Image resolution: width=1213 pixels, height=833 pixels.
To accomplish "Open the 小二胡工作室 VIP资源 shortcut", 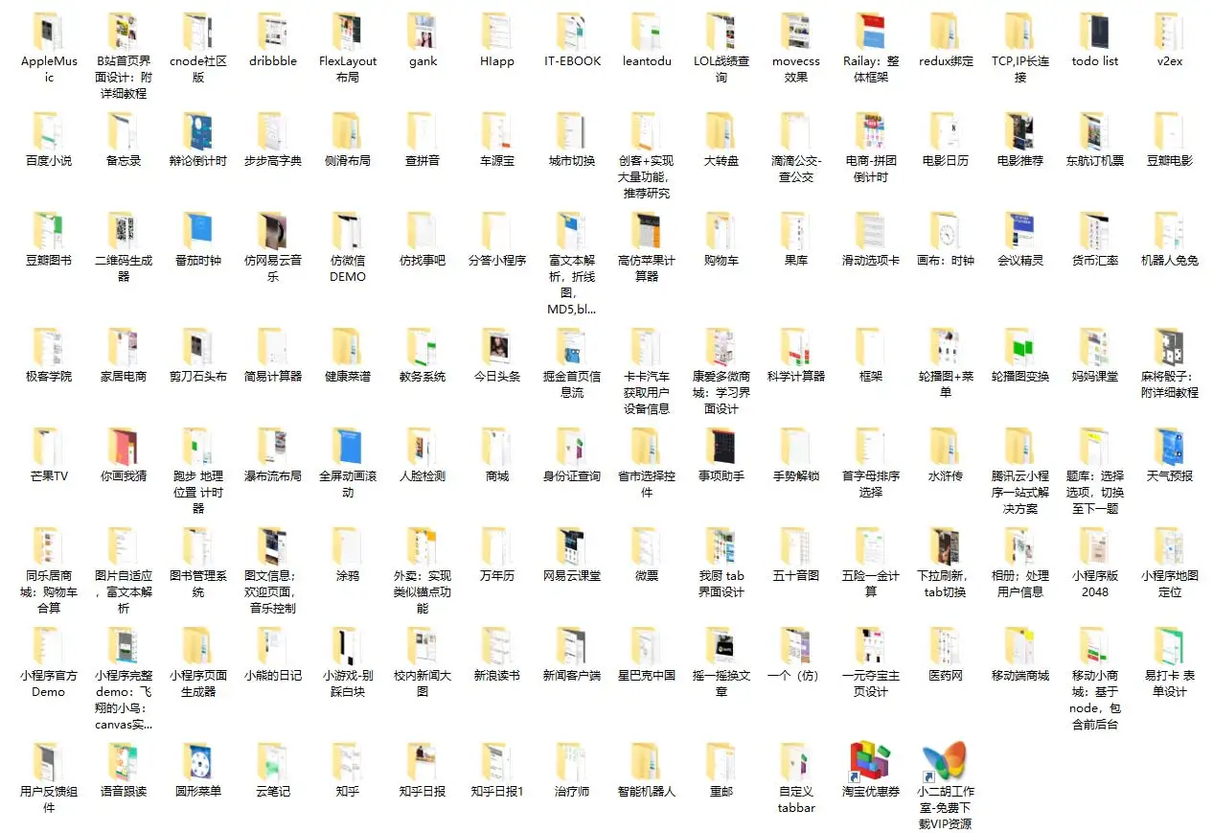I will tap(946, 761).
